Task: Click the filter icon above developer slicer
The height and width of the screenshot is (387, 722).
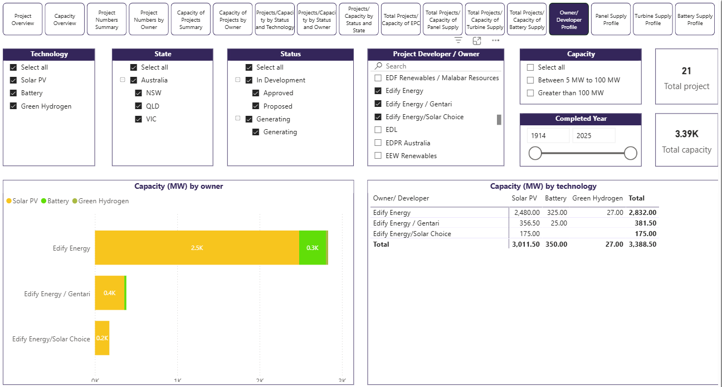Action: tap(458, 41)
